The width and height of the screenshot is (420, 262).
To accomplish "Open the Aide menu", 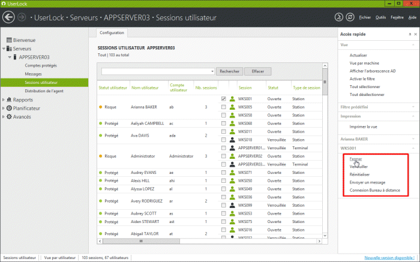I will (413, 17).
